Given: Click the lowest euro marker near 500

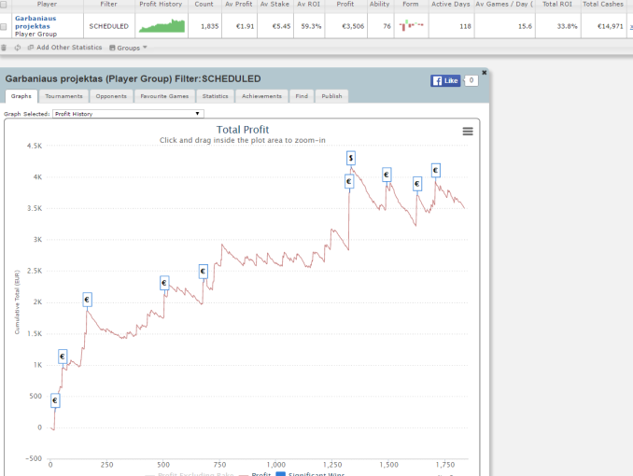Looking at the screenshot, I should [x=55, y=400].
